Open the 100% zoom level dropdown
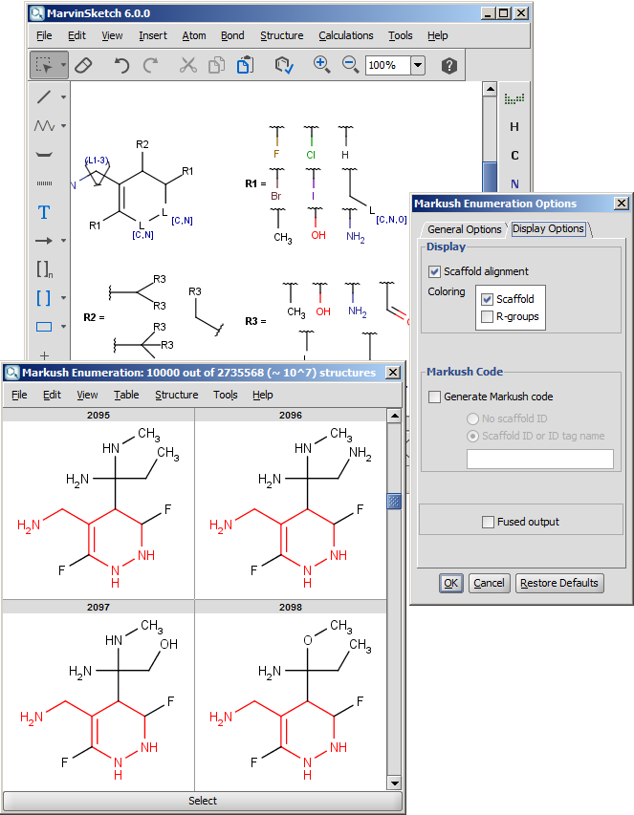The image size is (634, 815). pos(418,65)
